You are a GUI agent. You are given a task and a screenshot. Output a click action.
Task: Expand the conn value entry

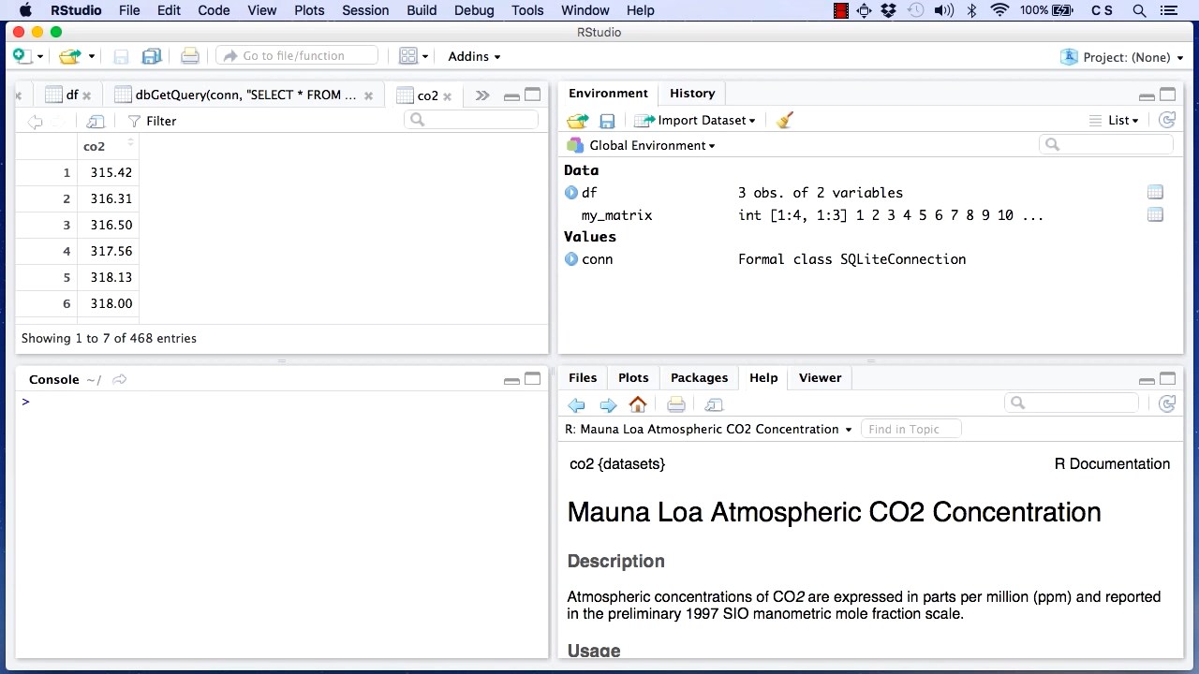[571, 259]
